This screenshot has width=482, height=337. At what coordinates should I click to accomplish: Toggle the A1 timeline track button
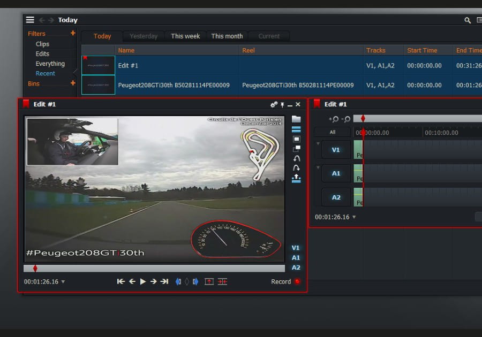point(336,173)
